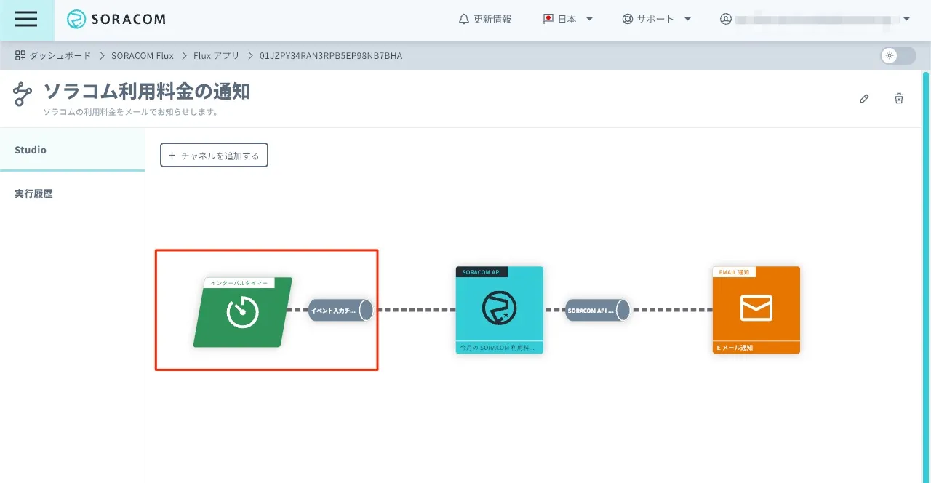Switch to the 実行履歴 tab
The image size is (931, 483).
point(72,194)
